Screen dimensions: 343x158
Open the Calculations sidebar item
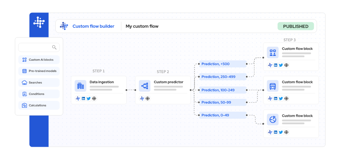tap(39, 105)
